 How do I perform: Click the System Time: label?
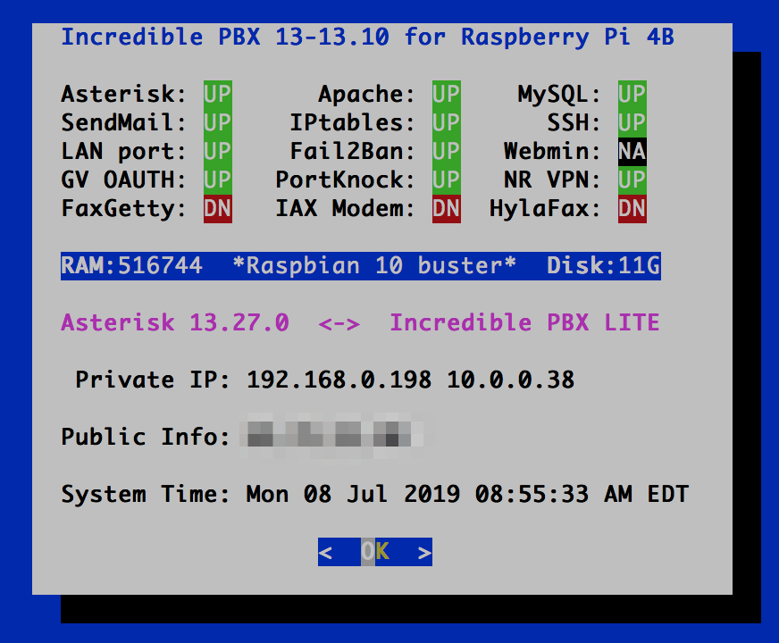tap(146, 494)
